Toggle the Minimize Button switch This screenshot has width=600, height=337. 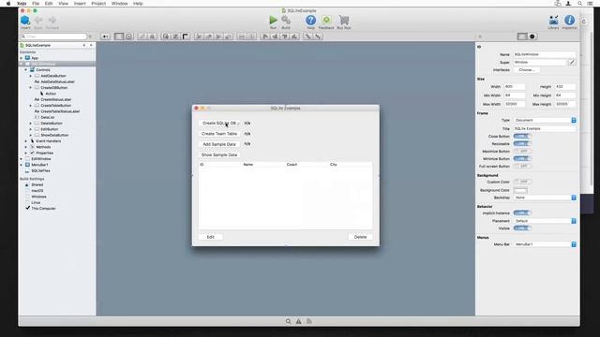[522, 158]
